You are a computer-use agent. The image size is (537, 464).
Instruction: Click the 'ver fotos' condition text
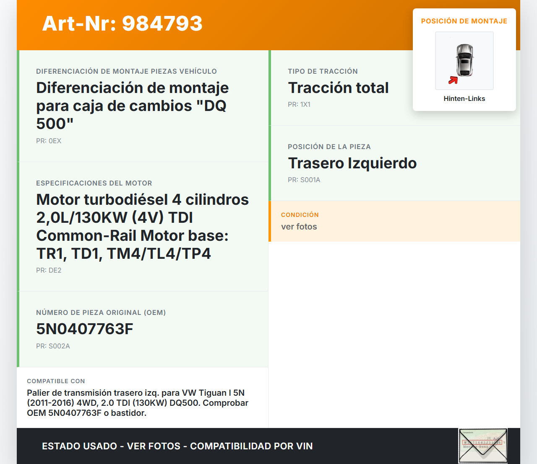pos(299,227)
